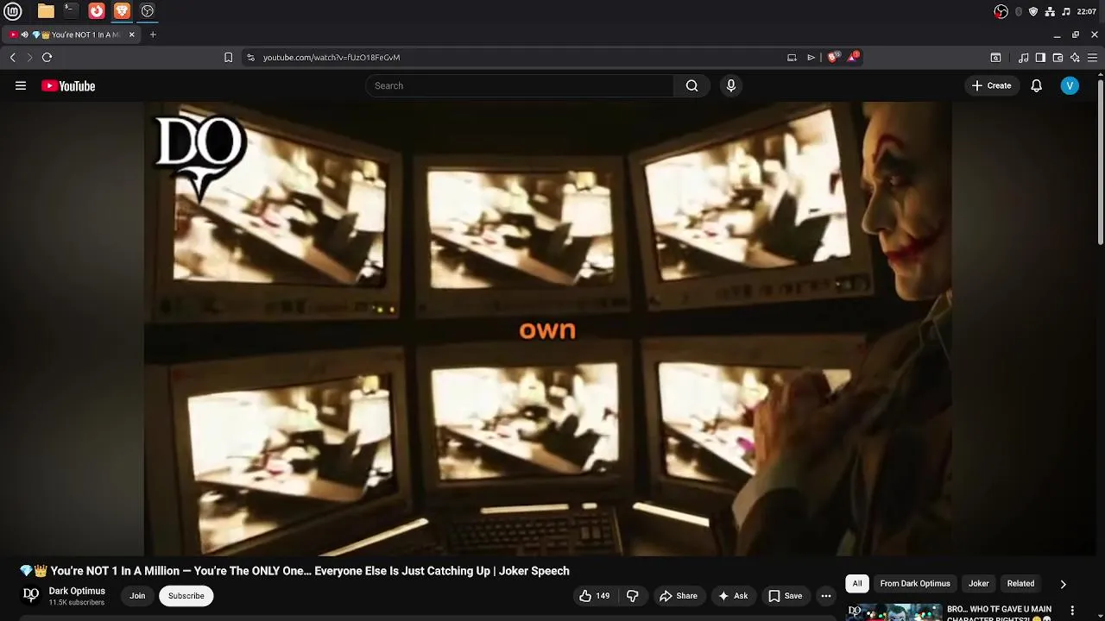Open the Dark Optimus channel name link
Screen dimensions: 1105x621
[x=77, y=591]
